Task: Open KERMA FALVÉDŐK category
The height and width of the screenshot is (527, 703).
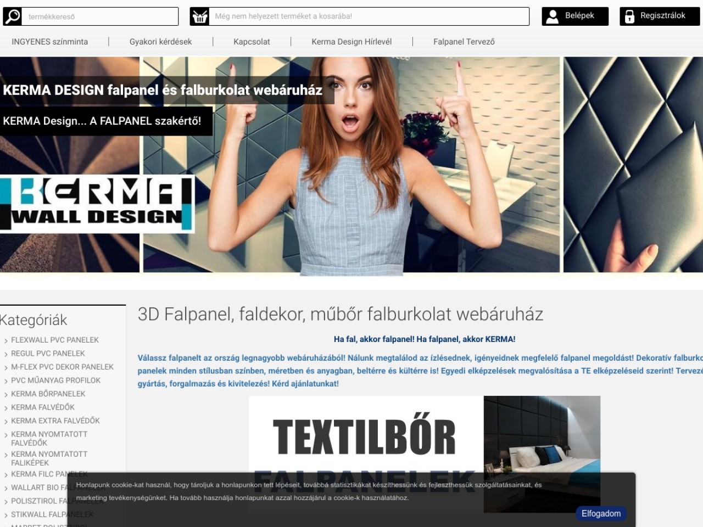Action: (x=43, y=407)
